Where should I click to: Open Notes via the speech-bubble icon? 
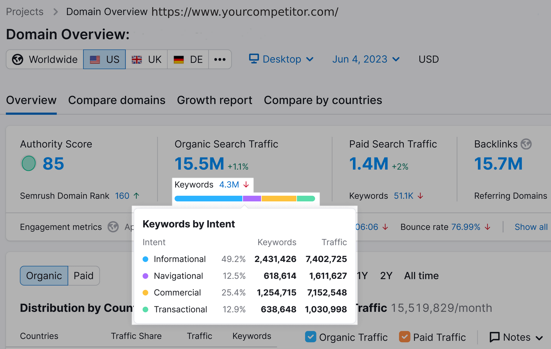(x=494, y=337)
